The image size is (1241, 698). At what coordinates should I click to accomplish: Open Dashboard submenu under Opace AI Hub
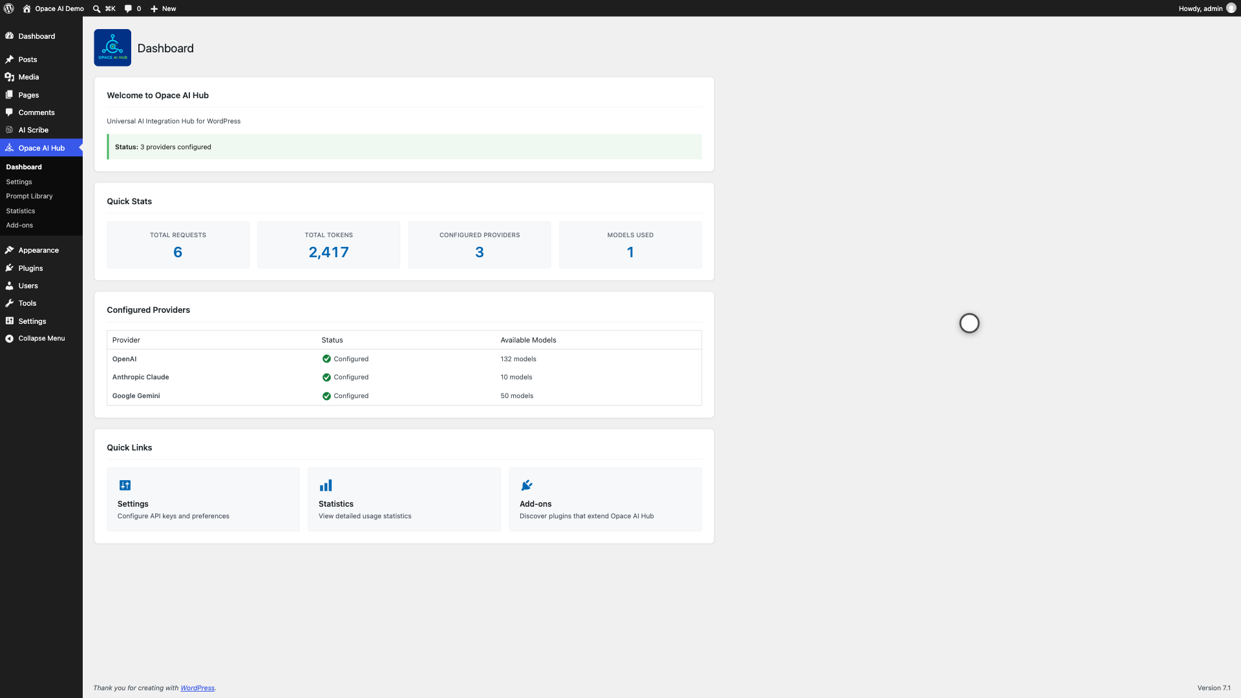[x=24, y=167]
